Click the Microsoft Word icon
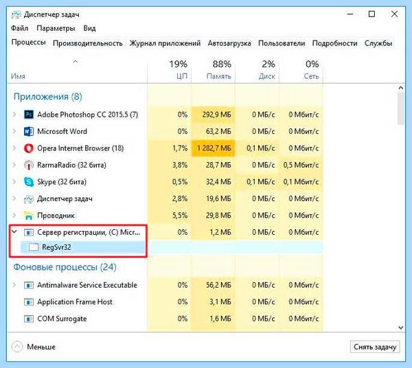The width and height of the screenshot is (412, 368). pyautogui.click(x=29, y=131)
